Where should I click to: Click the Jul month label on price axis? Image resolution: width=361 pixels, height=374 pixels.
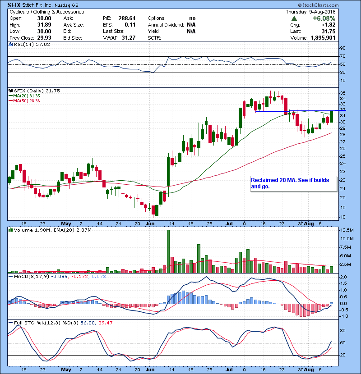(229, 223)
